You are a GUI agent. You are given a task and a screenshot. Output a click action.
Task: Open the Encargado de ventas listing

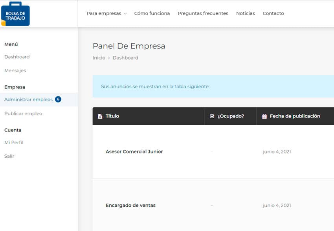click(130, 205)
